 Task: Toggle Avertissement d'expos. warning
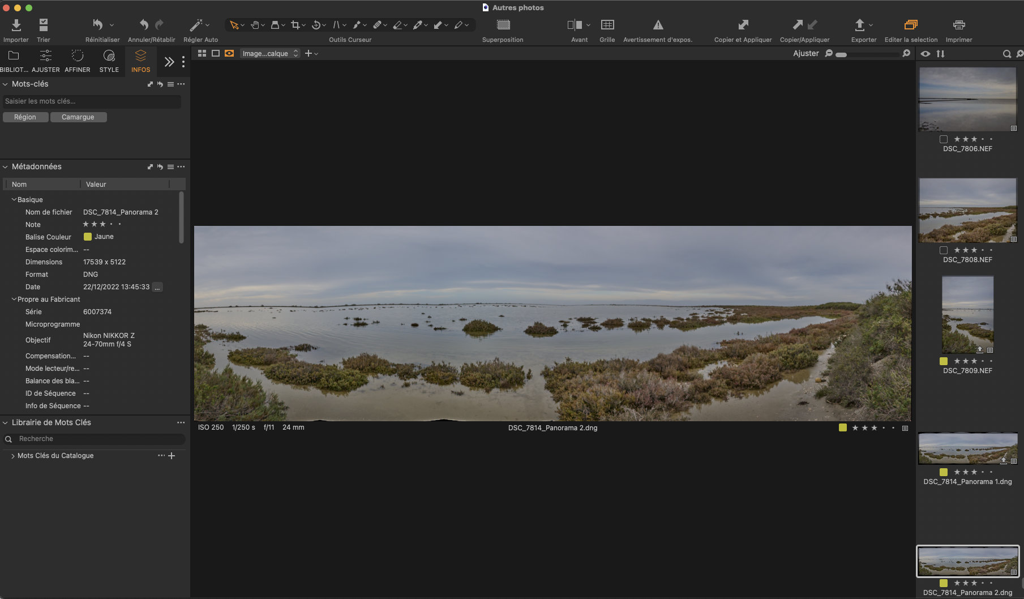pos(658,25)
